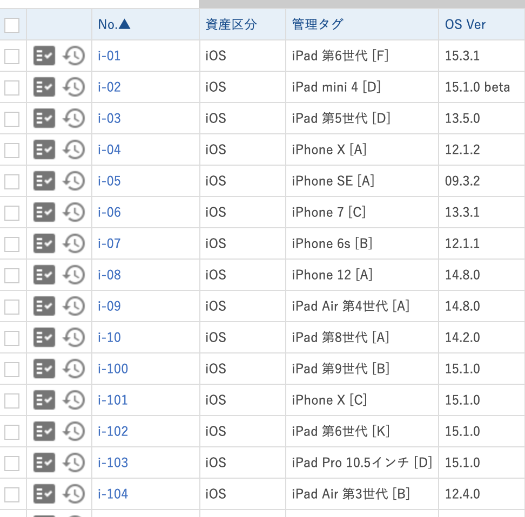525x517 pixels.
Task: Check the checkbox for row i-05
Action: coord(12,181)
